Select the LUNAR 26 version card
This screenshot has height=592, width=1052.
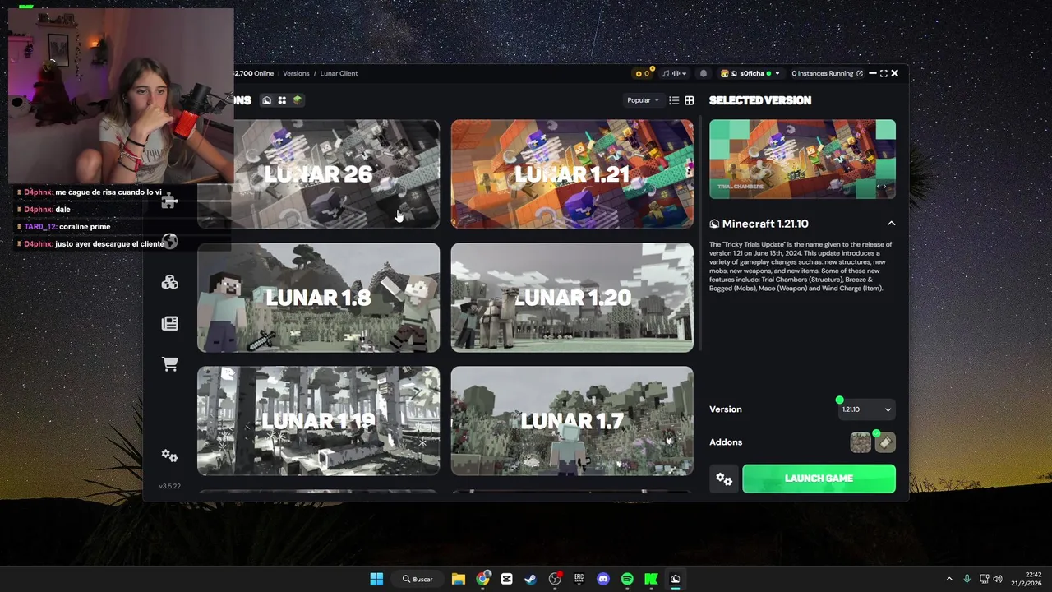pos(318,174)
